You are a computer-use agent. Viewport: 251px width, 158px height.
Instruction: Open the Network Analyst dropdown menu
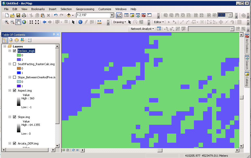coord(143,29)
